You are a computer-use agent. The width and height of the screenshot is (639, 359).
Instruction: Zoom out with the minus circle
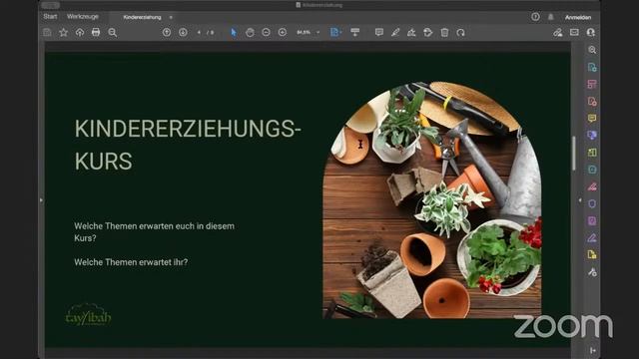(x=267, y=32)
